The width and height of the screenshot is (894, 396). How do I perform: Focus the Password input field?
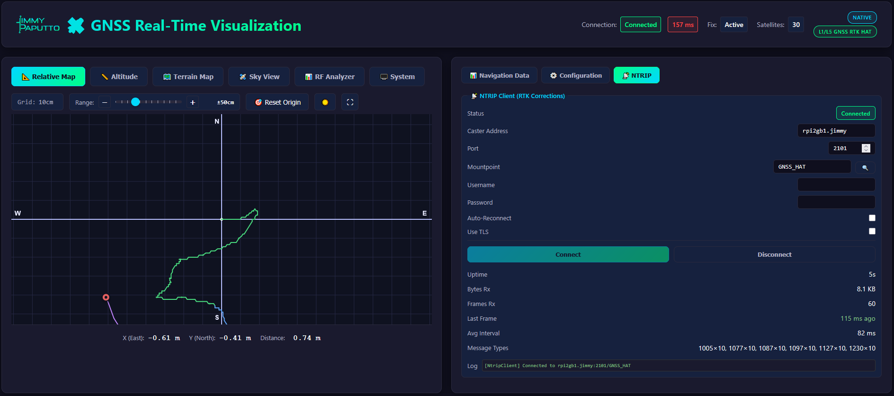[836, 202]
